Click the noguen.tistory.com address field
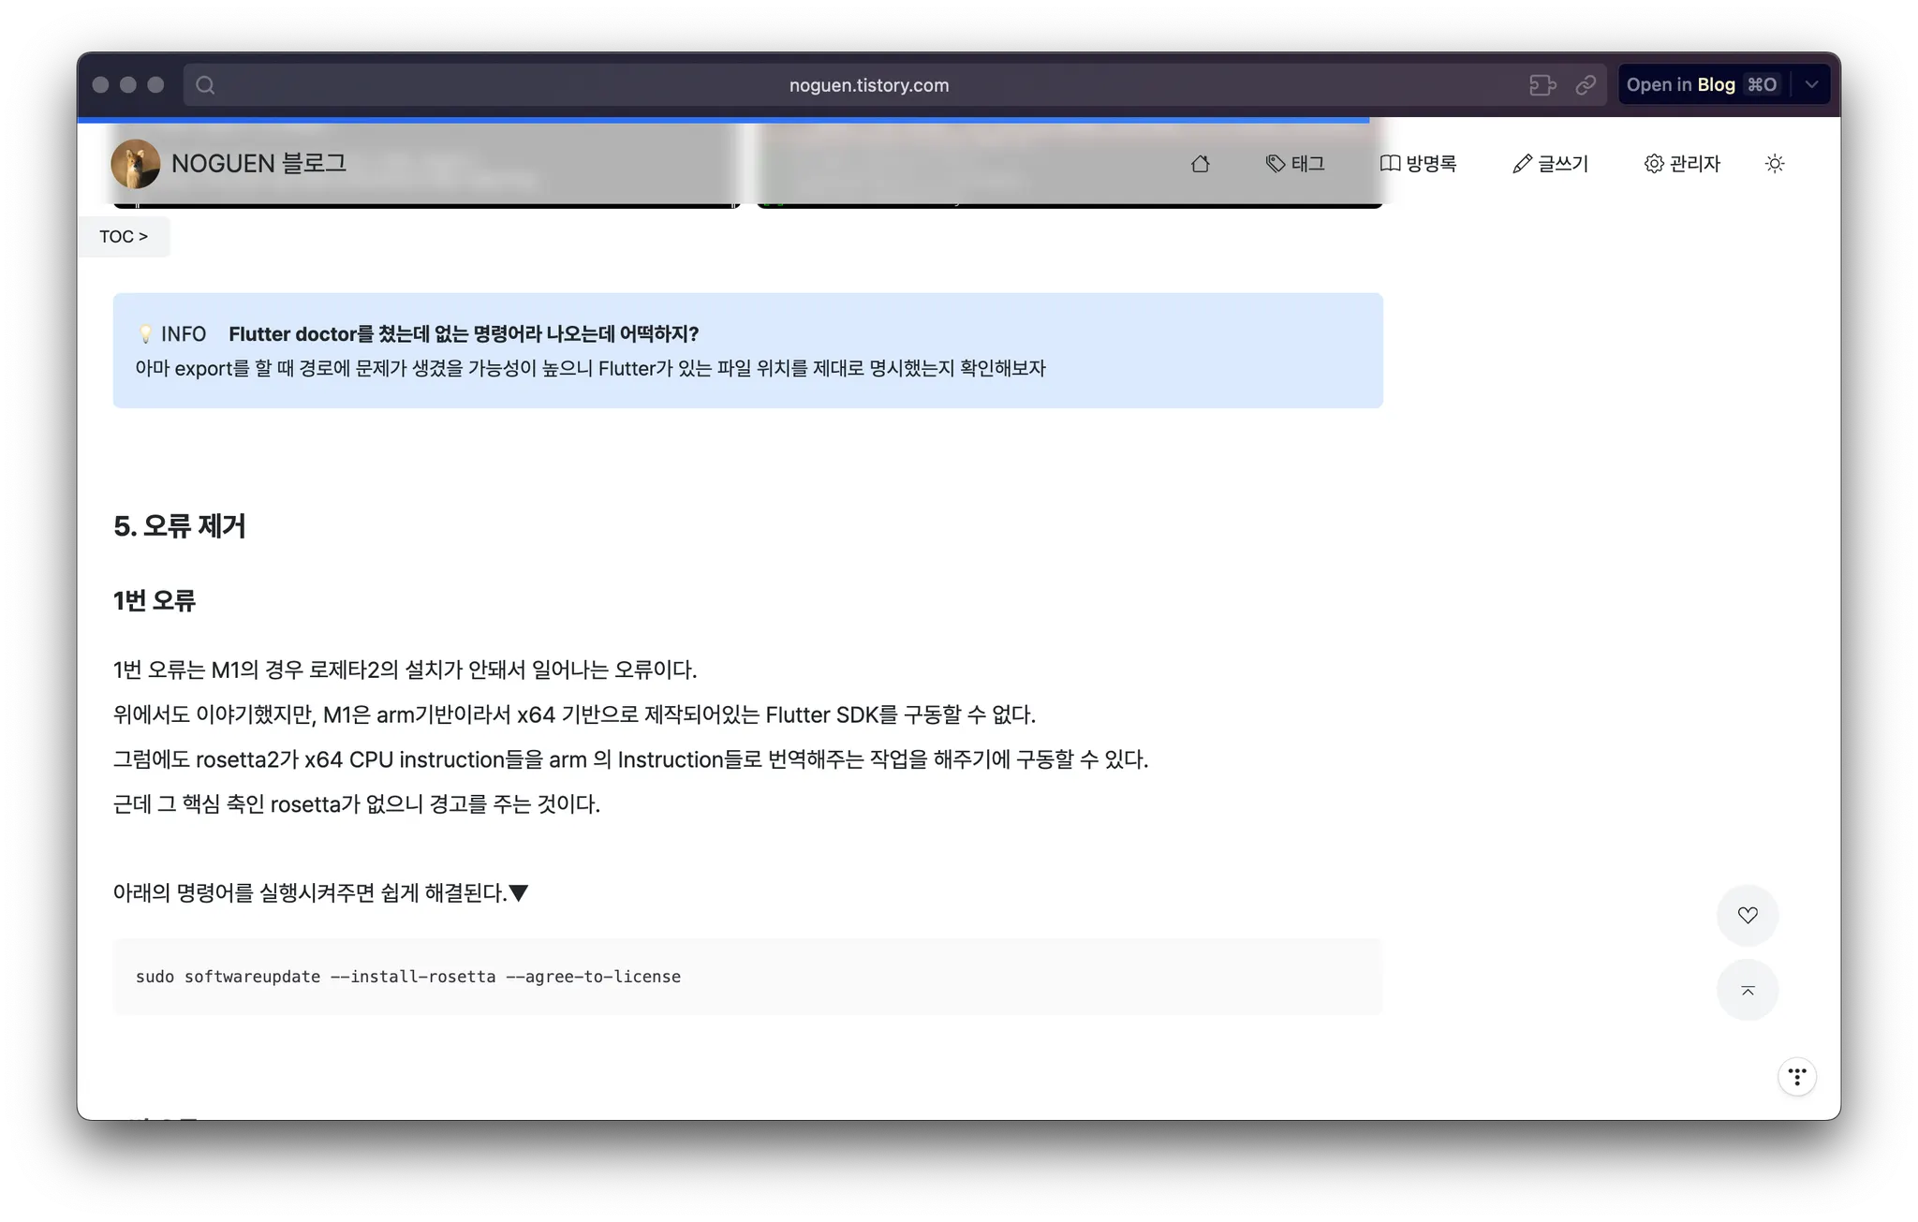The width and height of the screenshot is (1918, 1222). (x=868, y=85)
